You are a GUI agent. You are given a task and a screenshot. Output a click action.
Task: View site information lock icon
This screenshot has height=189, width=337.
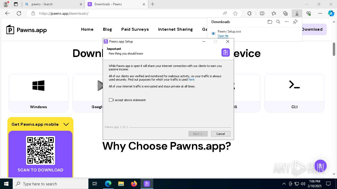point(33,13)
